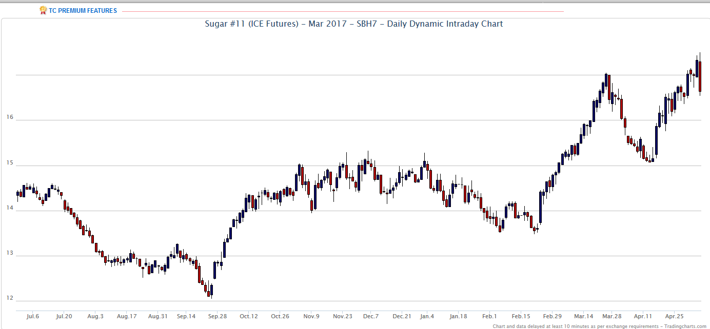Viewport: 710px width, 329px height.
Task: Click the 14 price axis label
Action: pyautogui.click(x=10, y=208)
